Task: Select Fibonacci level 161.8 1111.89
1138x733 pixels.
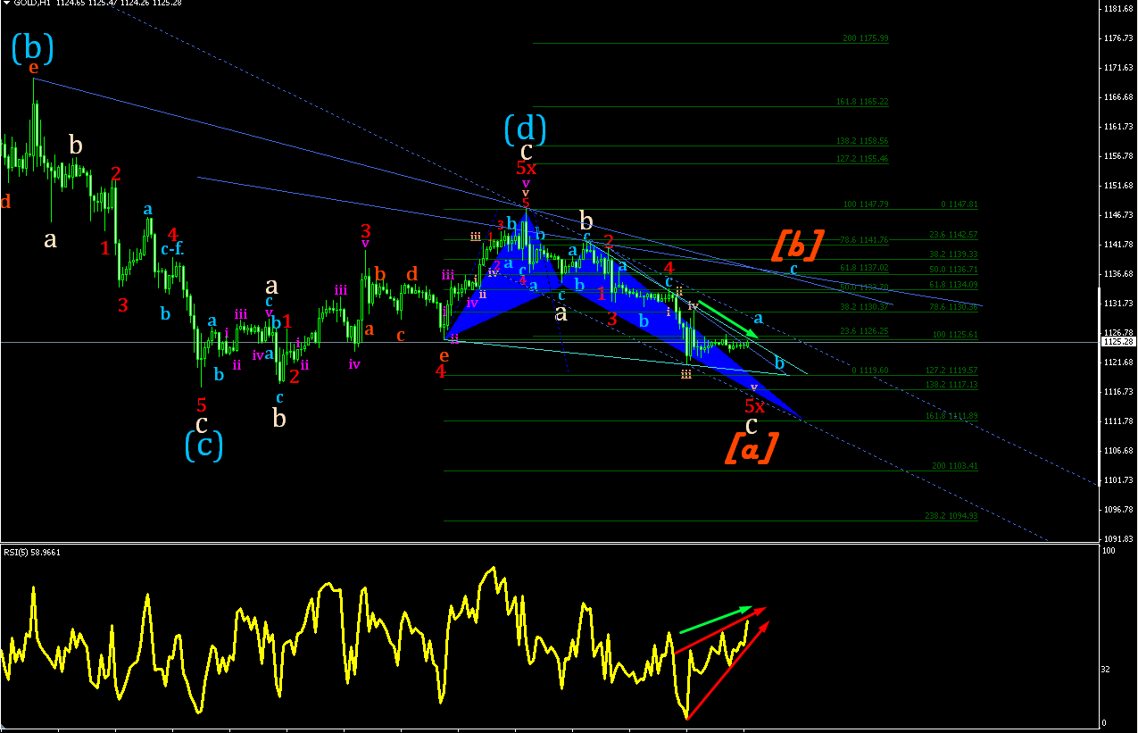Action: click(x=953, y=416)
